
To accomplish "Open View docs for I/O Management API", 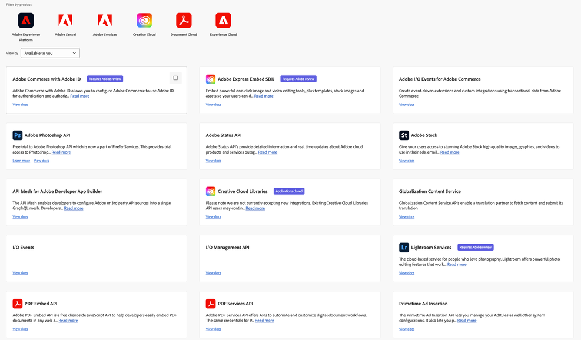I will (214, 273).
